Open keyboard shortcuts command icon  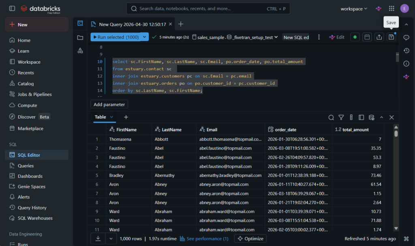click(x=406, y=239)
